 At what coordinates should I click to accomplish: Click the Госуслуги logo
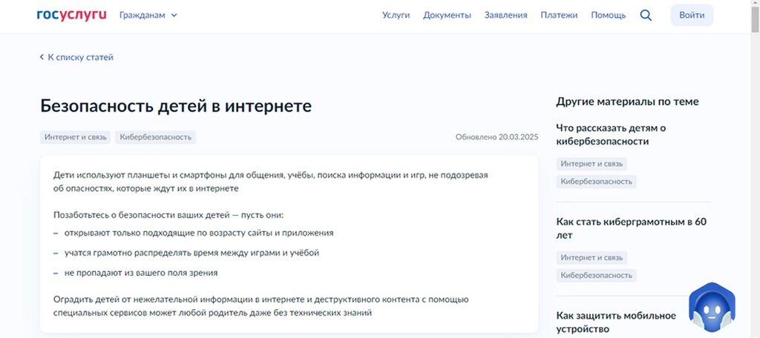[71, 15]
